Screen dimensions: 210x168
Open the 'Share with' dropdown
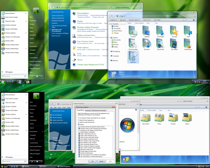click(147, 20)
